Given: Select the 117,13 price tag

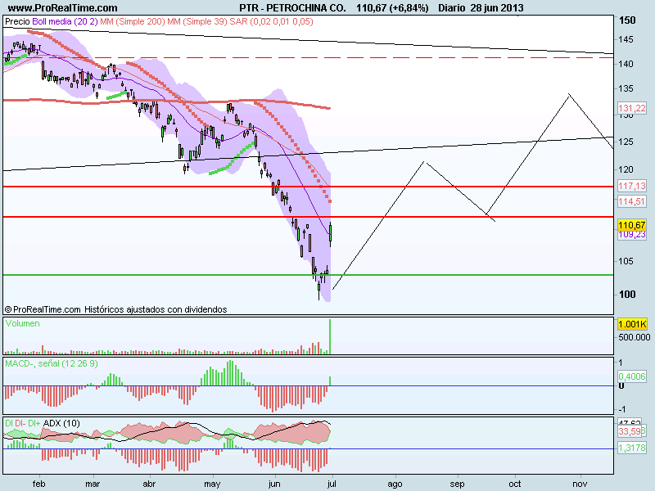Looking at the screenshot, I should tap(632, 186).
